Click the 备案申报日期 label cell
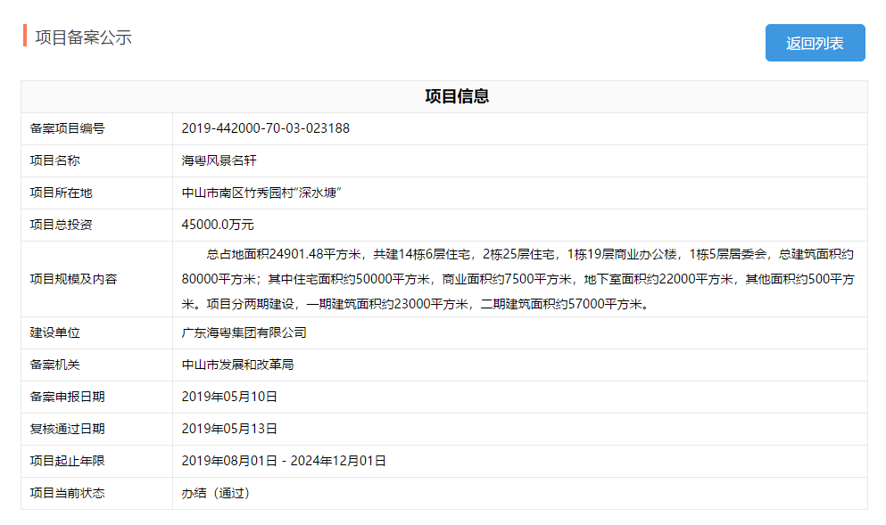Viewport: 886px width, 525px height. 96,397
